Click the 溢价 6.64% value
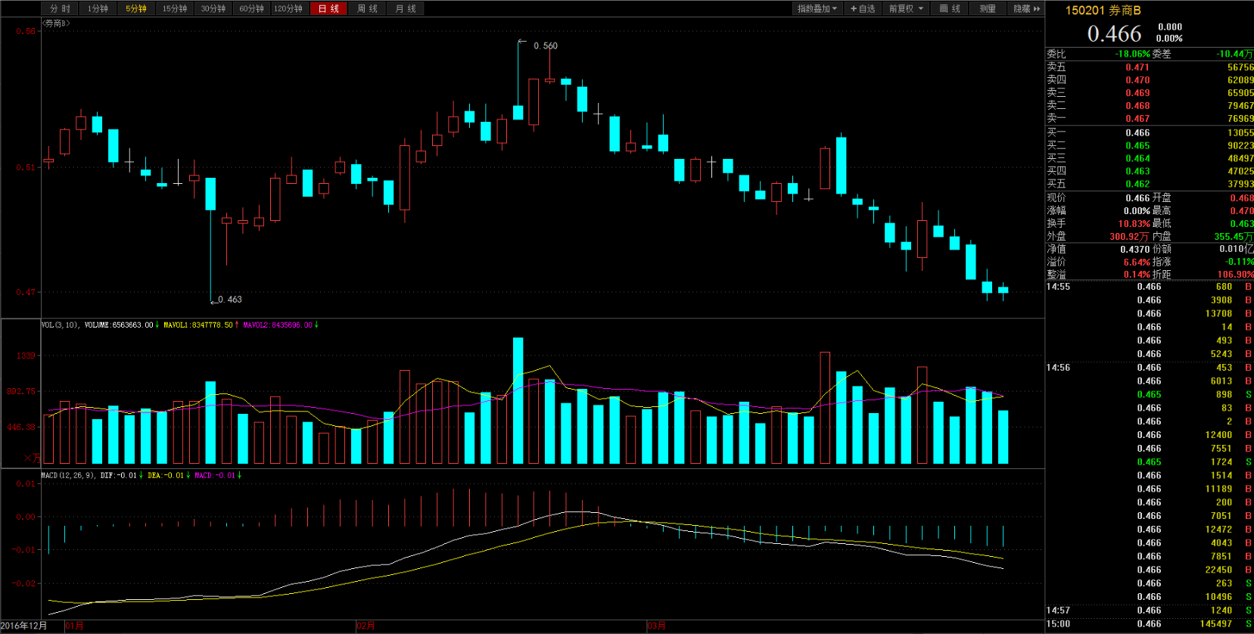Screen dimensions: 1254x634 click(1137, 263)
